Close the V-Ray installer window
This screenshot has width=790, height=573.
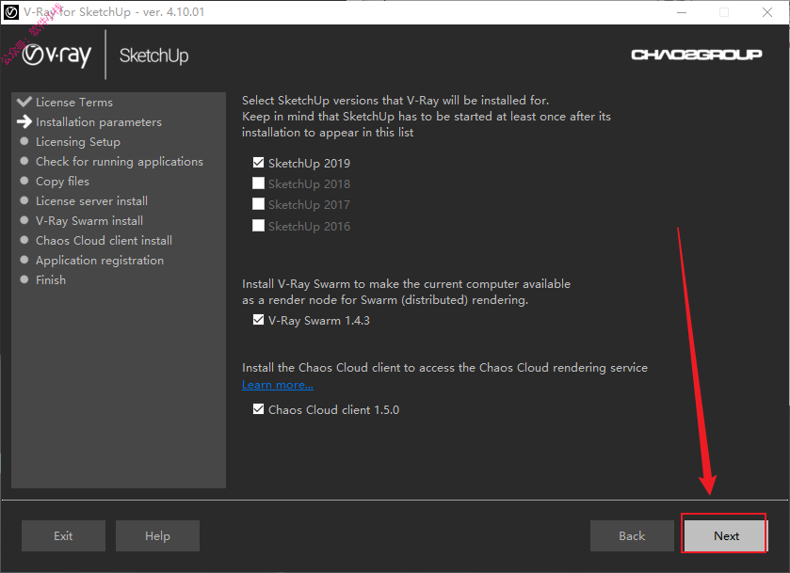tap(767, 12)
